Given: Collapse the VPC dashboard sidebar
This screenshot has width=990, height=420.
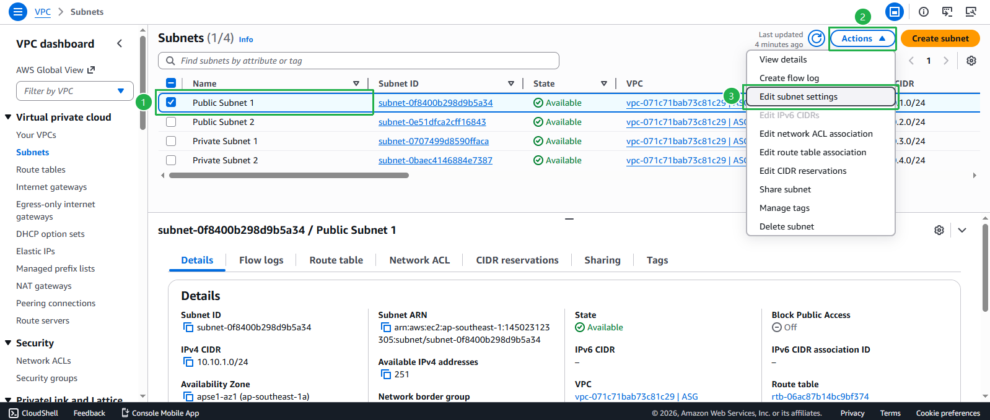Looking at the screenshot, I should (x=120, y=43).
